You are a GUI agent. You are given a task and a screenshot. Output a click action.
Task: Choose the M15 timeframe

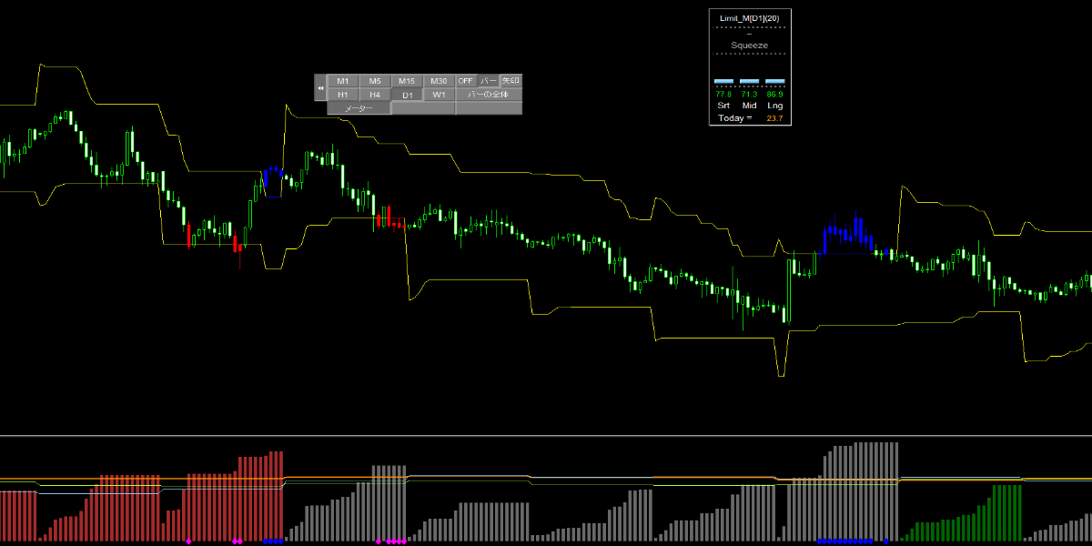(x=407, y=81)
